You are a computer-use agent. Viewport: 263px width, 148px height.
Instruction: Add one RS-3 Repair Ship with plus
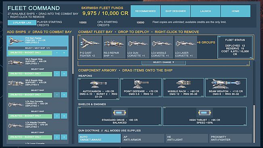(x=64, y=74)
